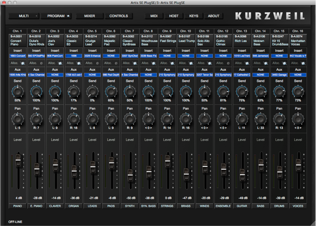Click the Send knob on Chn. 1

(x=17, y=92)
